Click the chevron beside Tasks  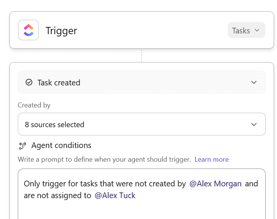(x=257, y=30)
